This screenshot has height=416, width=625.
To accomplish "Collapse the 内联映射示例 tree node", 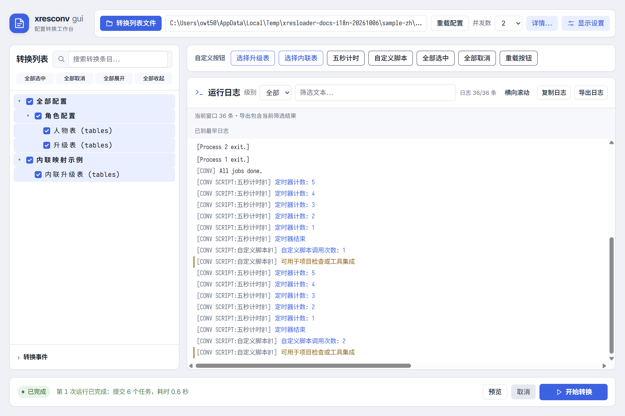I will 20,160.
